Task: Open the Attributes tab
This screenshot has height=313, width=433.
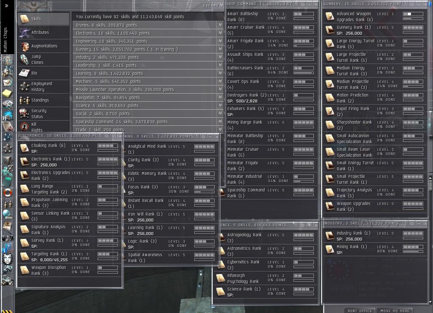Action: tap(44, 32)
